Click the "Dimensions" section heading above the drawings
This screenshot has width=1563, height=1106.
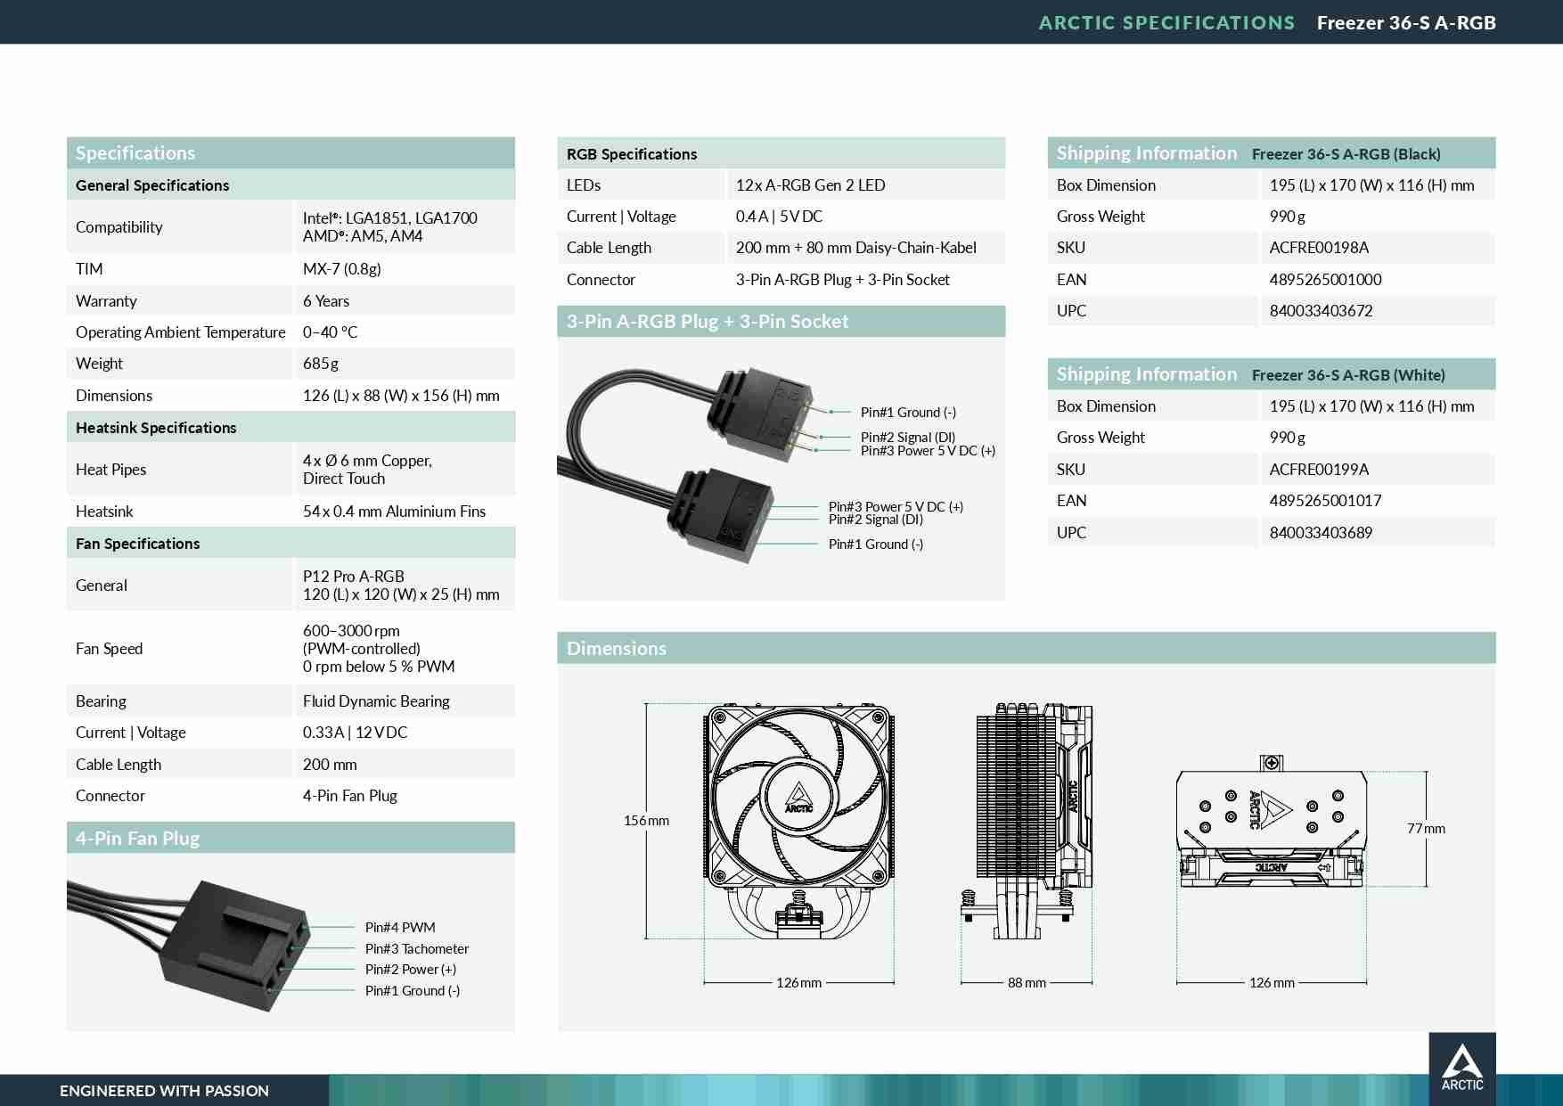(617, 648)
